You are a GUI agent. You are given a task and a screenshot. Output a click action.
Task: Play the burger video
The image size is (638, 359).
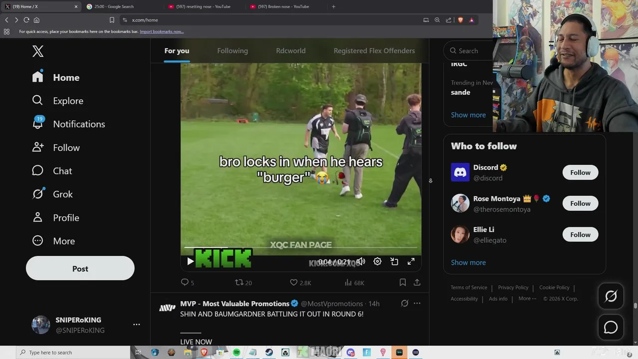click(190, 261)
